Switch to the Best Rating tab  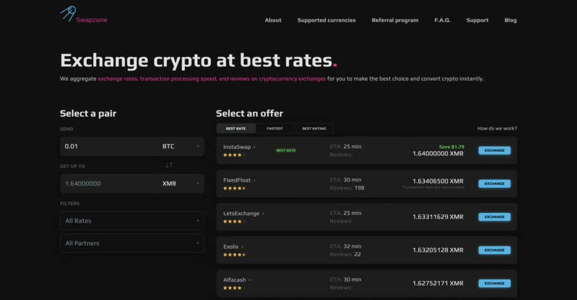[314, 129]
